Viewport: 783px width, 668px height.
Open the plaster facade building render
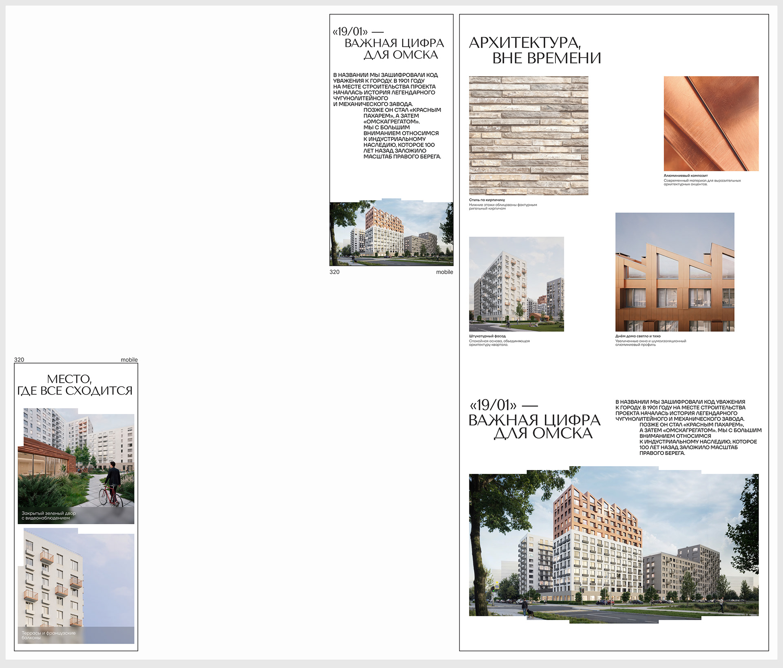[x=516, y=284]
